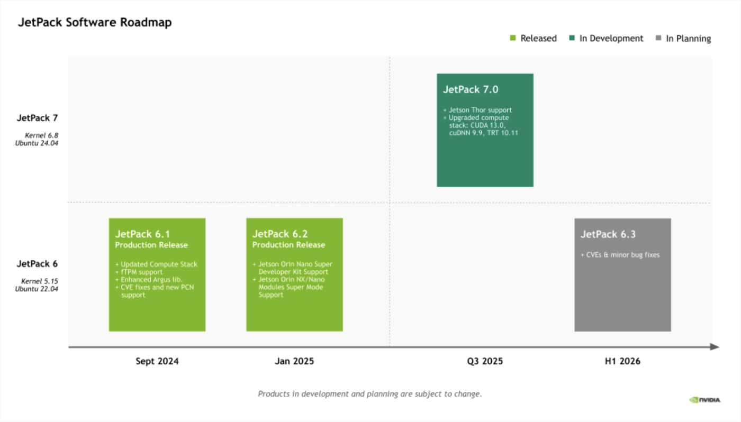The width and height of the screenshot is (741, 422).
Task: Select the In Planning legend label
Action: pos(688,38)
